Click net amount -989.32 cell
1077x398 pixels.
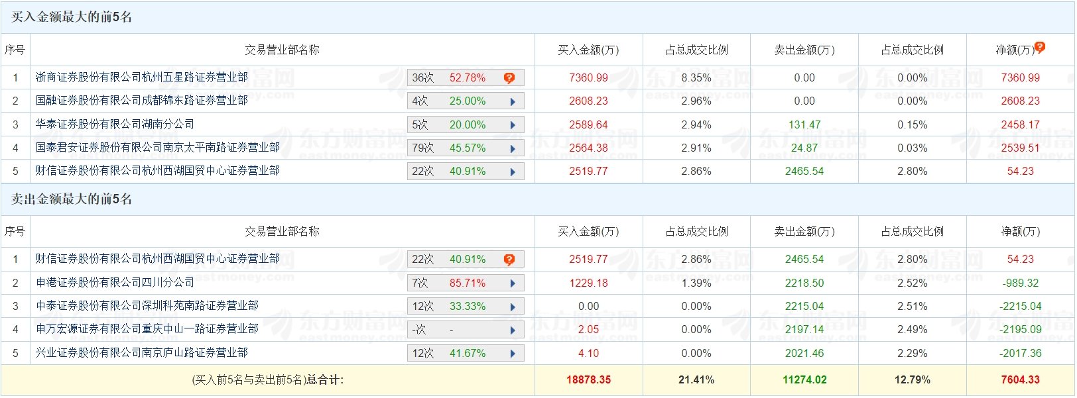pos(1021,283)
